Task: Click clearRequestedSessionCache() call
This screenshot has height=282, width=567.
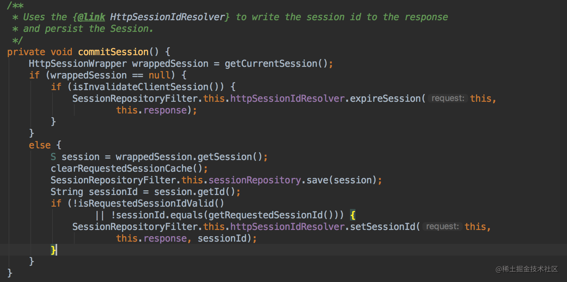Action: pos(127,169)
